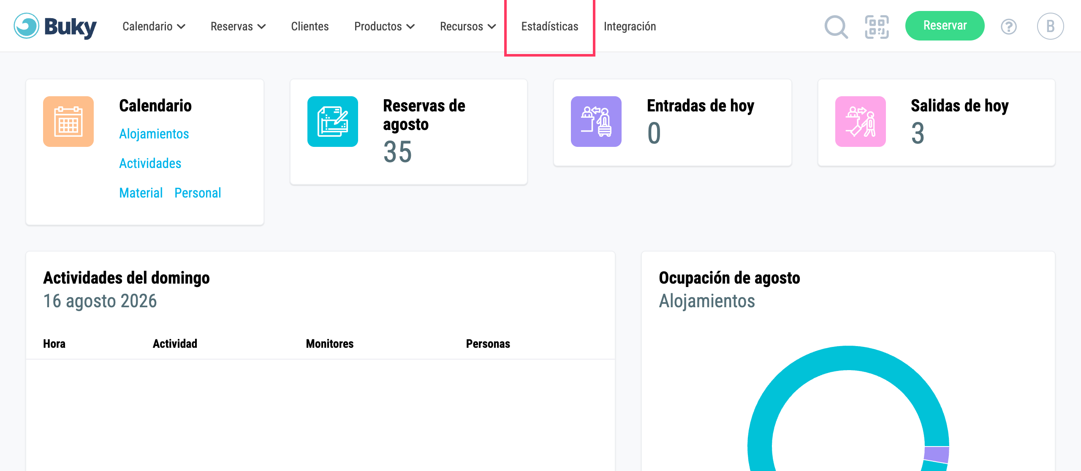Select the Entradas de hoy count 0

coord(654,133)
